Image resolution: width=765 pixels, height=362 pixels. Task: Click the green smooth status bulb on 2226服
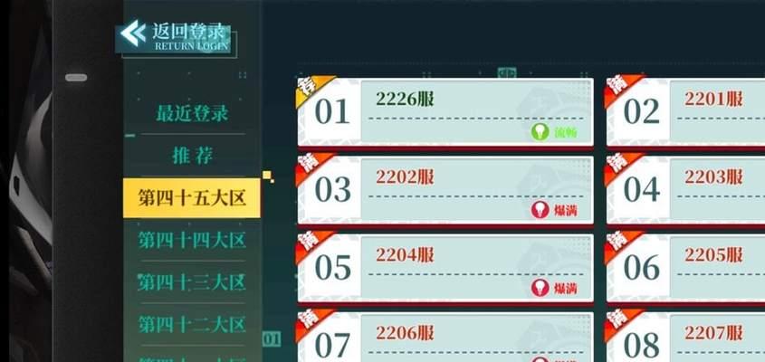(540, 132)
